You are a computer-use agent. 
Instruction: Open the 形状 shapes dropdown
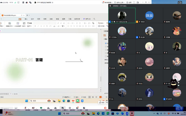(101, 23)
